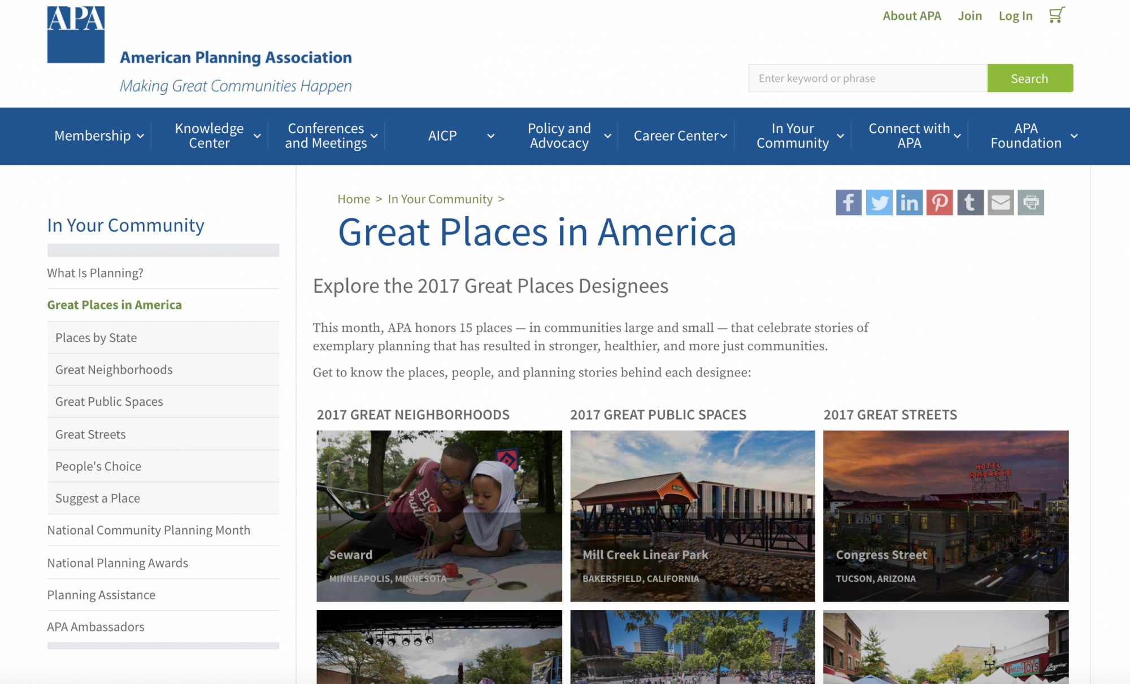Open Career Center nav item
The image size is (1130, 684).
click(676, 136)
